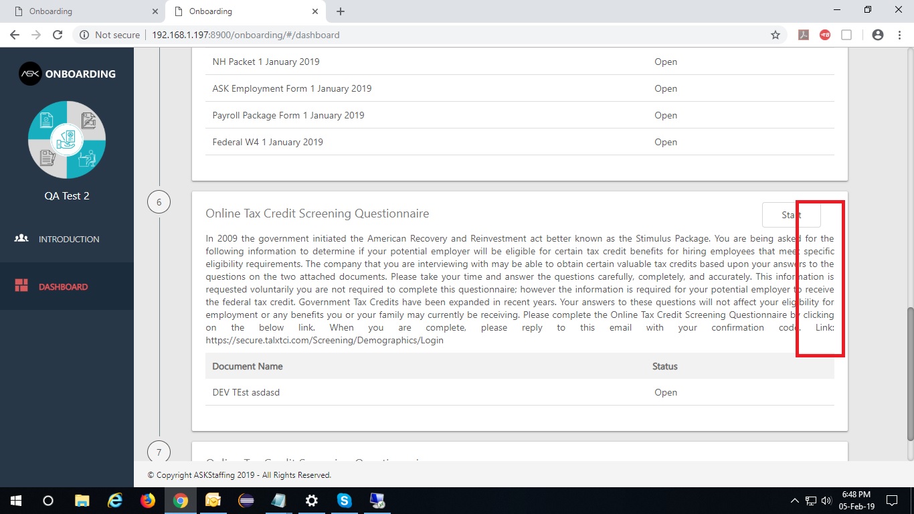The image size is (914, 514).
Task: Switch to the first Onboarding browser tab
Action: pyautogui.click(x=84, y=11)
